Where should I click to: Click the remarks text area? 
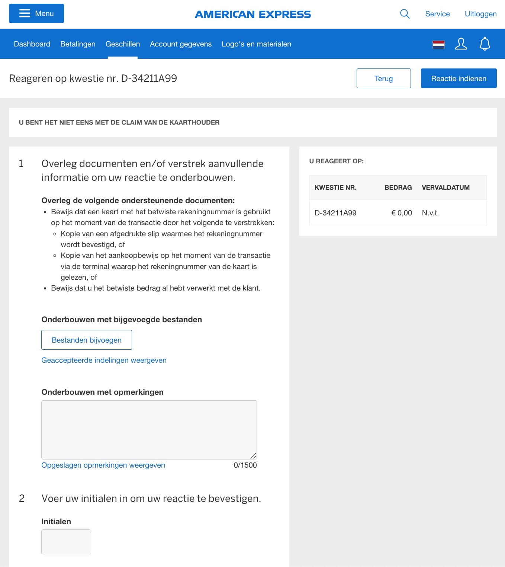pyautogui.click(x=149, y=429)
